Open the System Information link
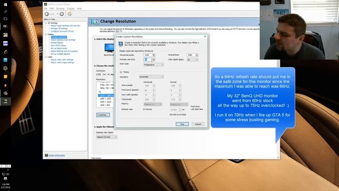 pyautogui.click(x=57, y=155)
